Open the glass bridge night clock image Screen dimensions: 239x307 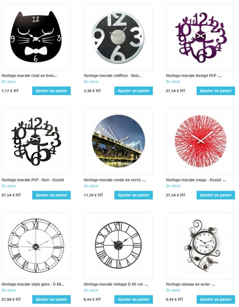(x=118, y=142)
